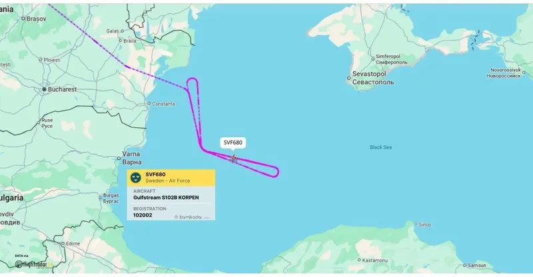The image size is (533, 277).
Task: Click the Novorossiysk city marker
Action: [x=524, y=73]
